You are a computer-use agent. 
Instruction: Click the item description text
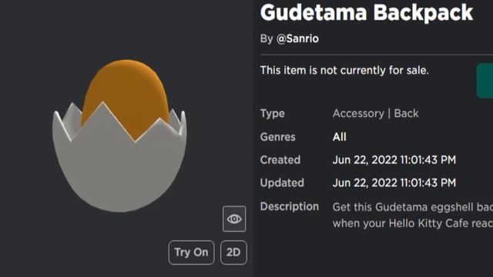[413, 215]
